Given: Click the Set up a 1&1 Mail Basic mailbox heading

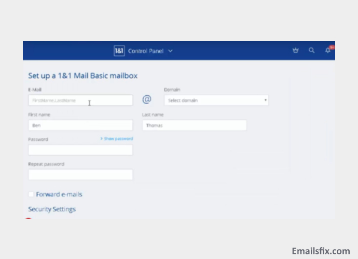Looking at the screenshot, I should tap(82, 76).
